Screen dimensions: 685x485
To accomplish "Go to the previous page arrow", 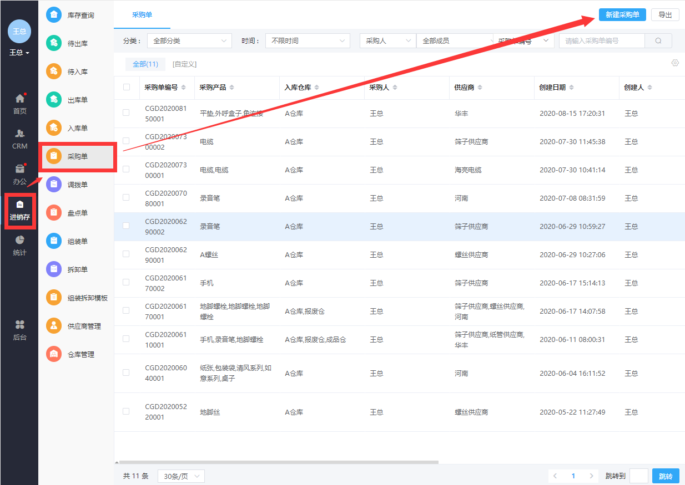I will tap(555, 476).
